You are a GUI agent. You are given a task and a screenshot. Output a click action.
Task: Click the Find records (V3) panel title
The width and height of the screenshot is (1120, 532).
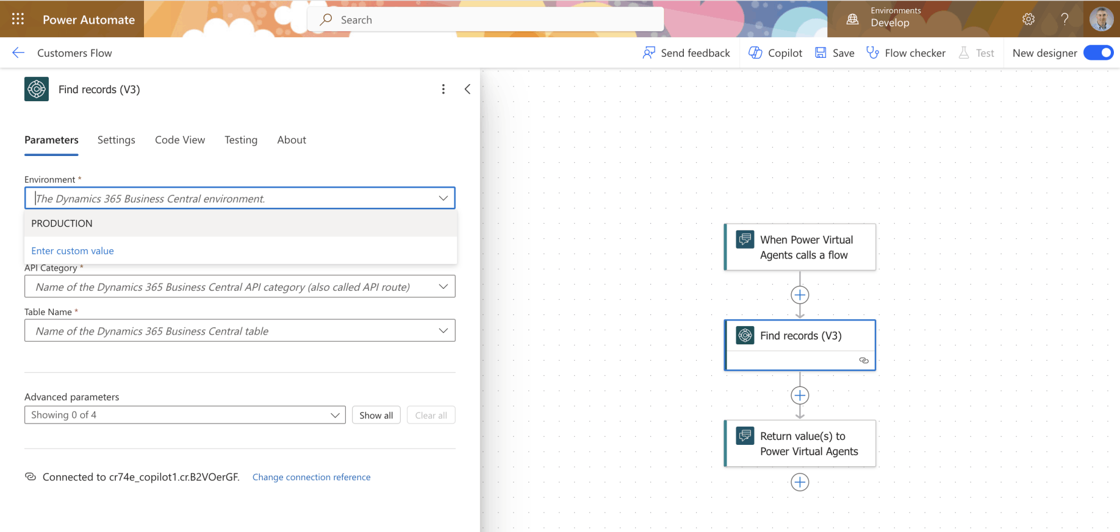click(99, 90)
